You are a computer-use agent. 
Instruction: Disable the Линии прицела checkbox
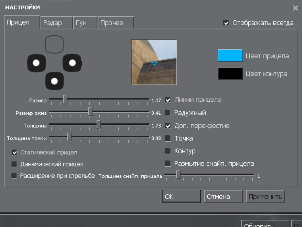click(168, 100)
